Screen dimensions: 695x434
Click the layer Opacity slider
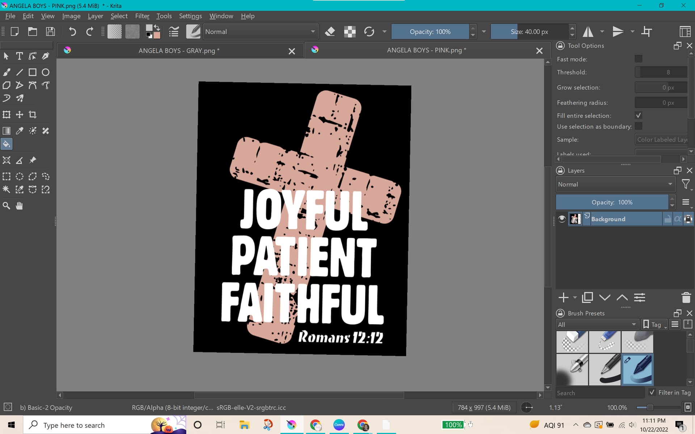click(612, 202)
